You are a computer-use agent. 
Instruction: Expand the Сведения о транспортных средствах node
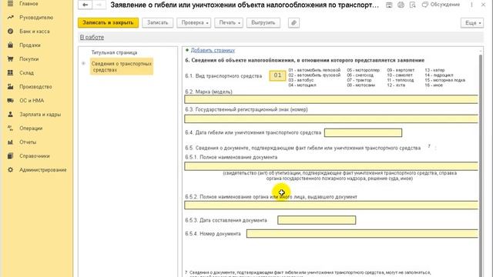point(83,63)
